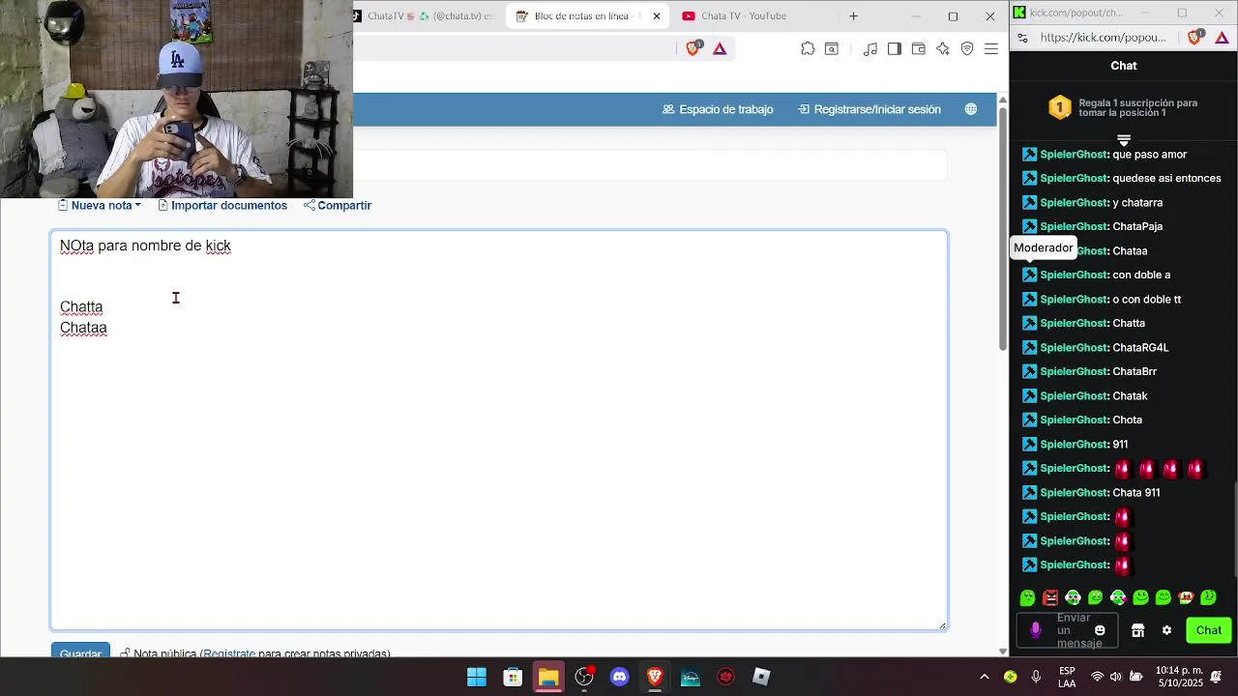Screen dimensions: 1238x696
Task: Open Brave extensions puzzle icon
Action: pyautogui.click(x=808, y=49)
